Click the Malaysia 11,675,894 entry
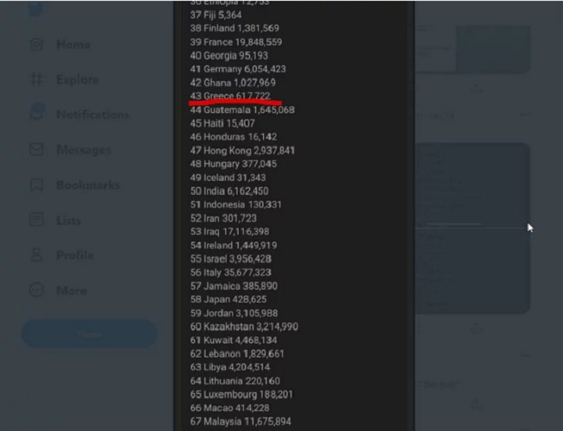 [241, 422]
